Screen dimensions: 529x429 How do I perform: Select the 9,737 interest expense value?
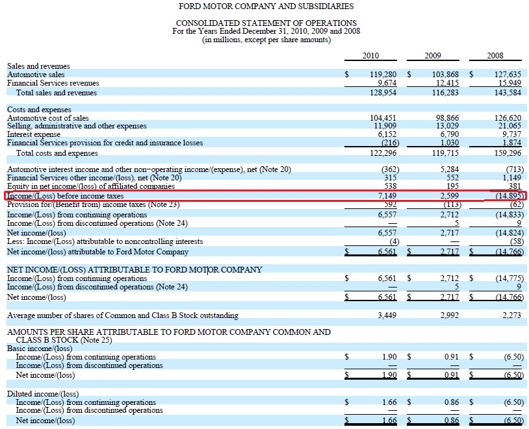[x=512, y=134]
